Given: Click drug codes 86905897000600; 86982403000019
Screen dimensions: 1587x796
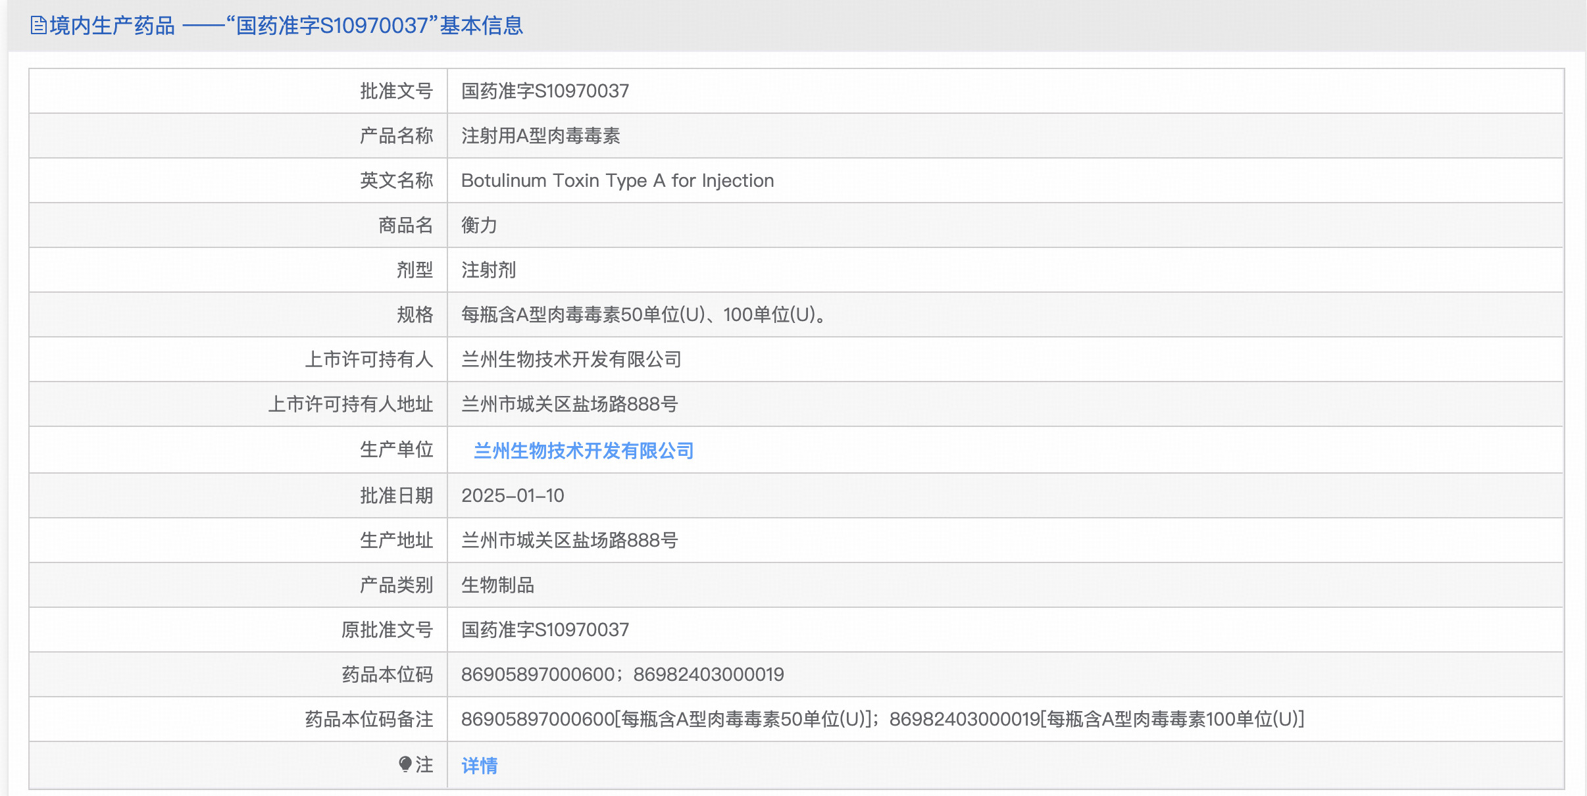Looking at the screenshot, I should click(x=622, y=674).
